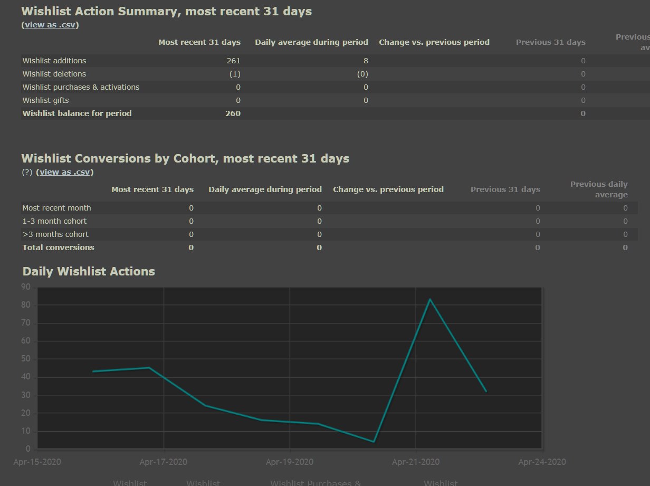Click the Daily average during period header in Conversions table
This screenshot has width=650, height=486.
265,189
